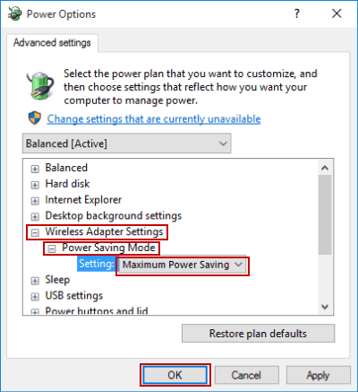Click the UAC shield icon
Image resolution: width=358 pixels, height=392 pixels.
click(x=35, y=118)
